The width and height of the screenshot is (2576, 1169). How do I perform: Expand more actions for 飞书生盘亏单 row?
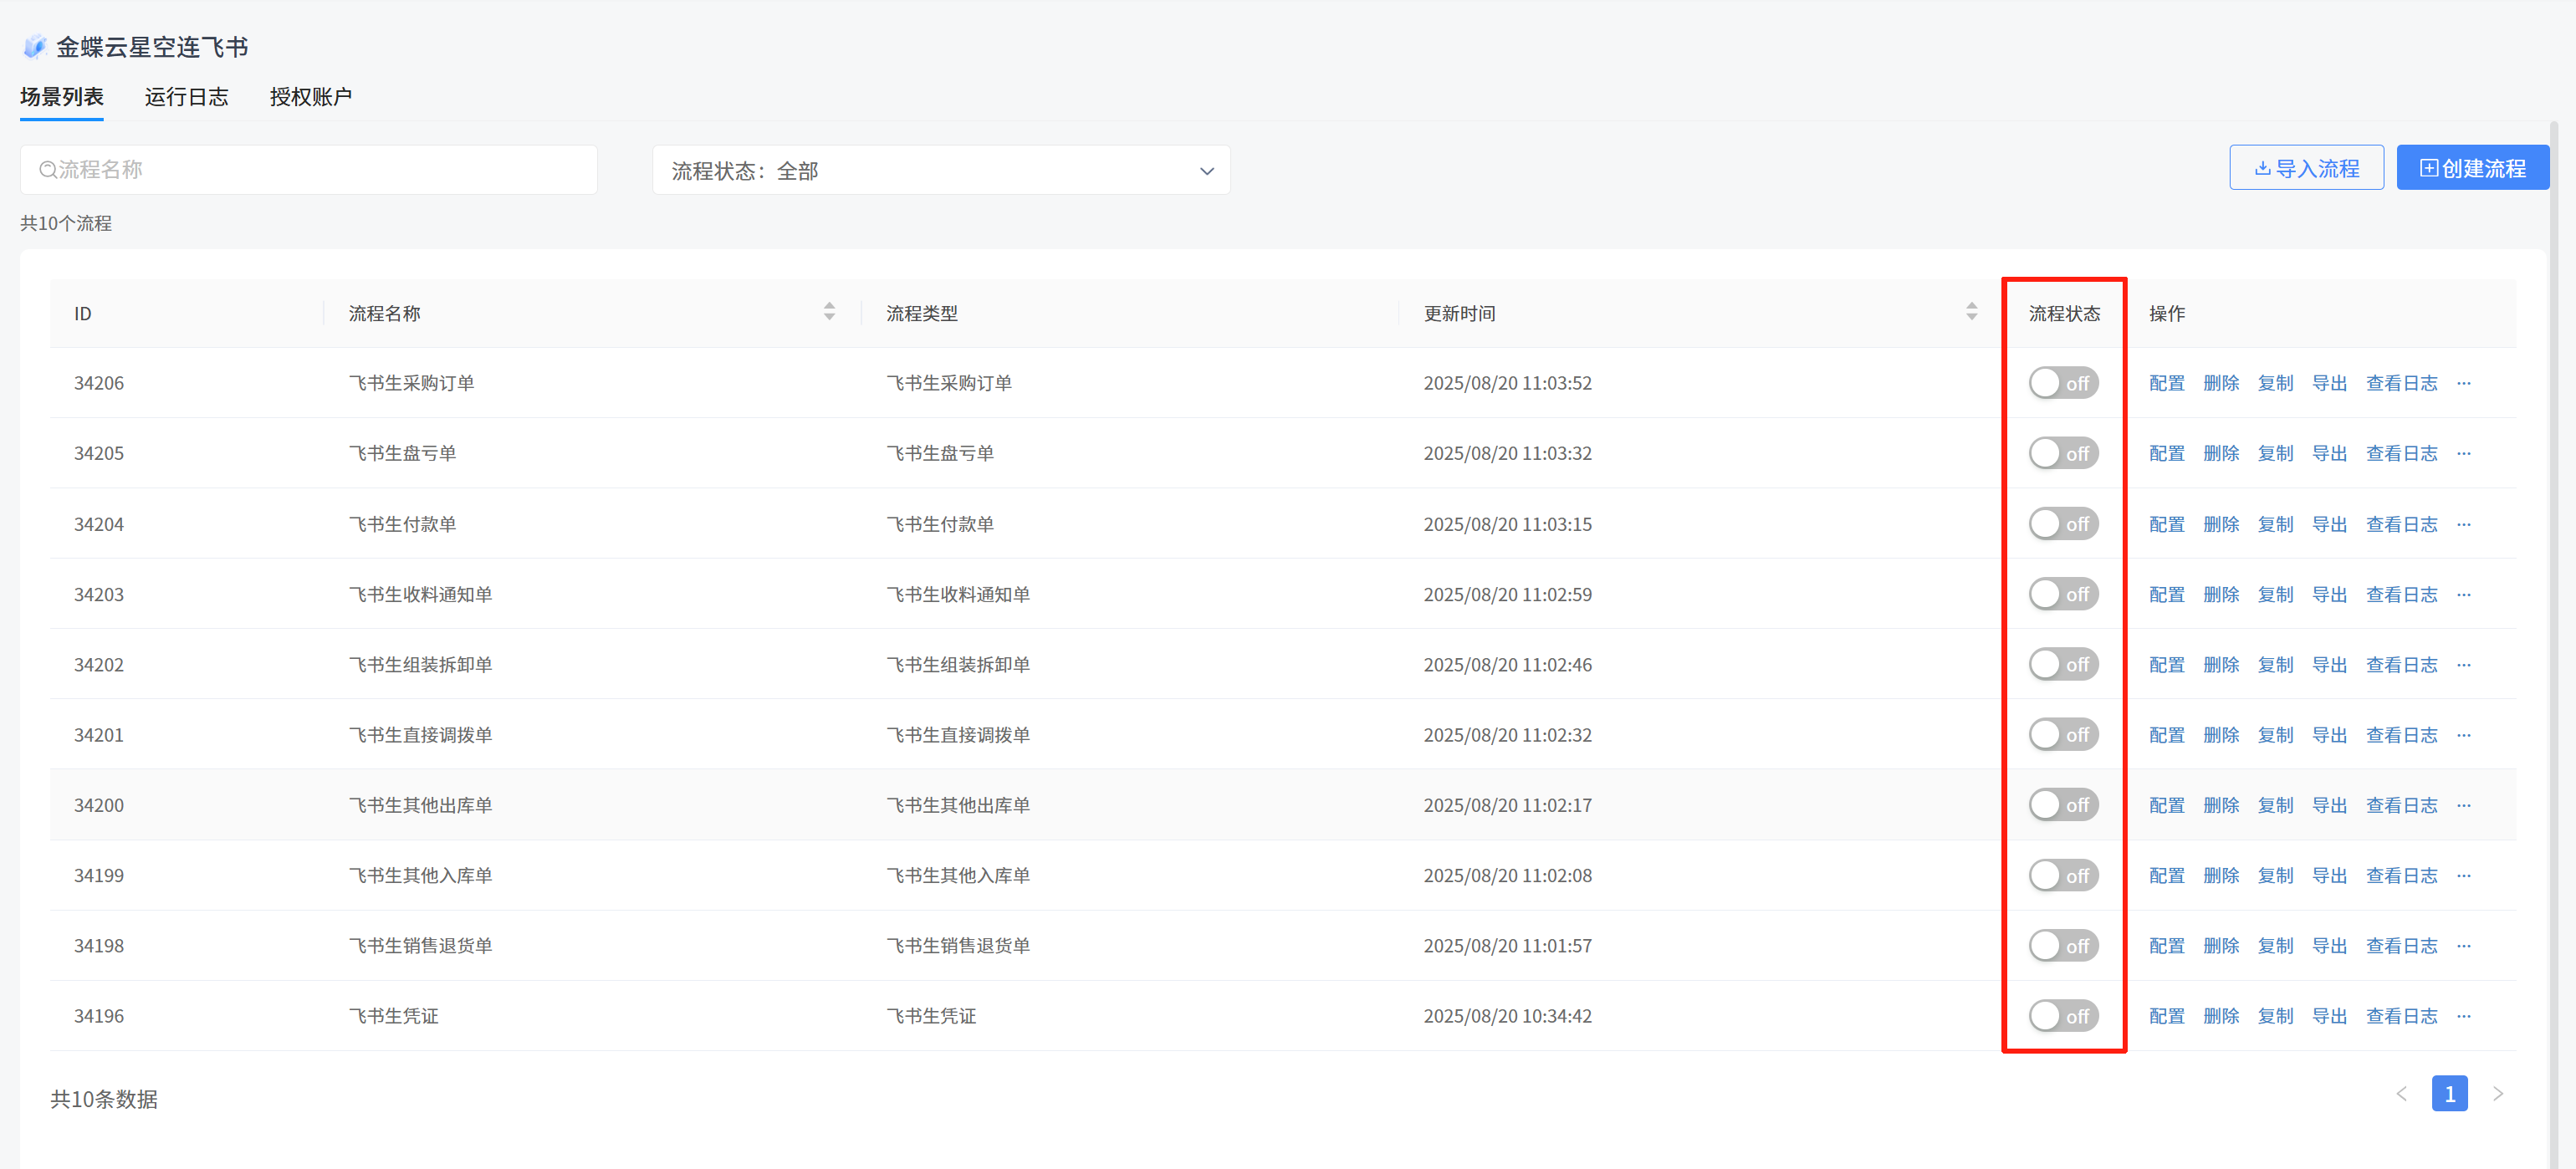click(x=2463, y=453)
